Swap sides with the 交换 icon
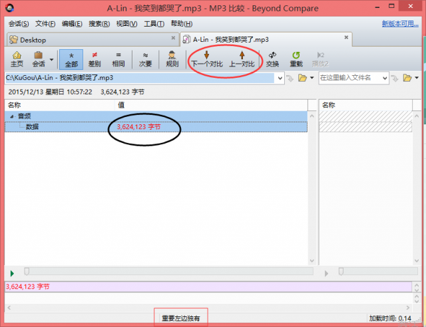426x327 pixels. tap(272, 59)
